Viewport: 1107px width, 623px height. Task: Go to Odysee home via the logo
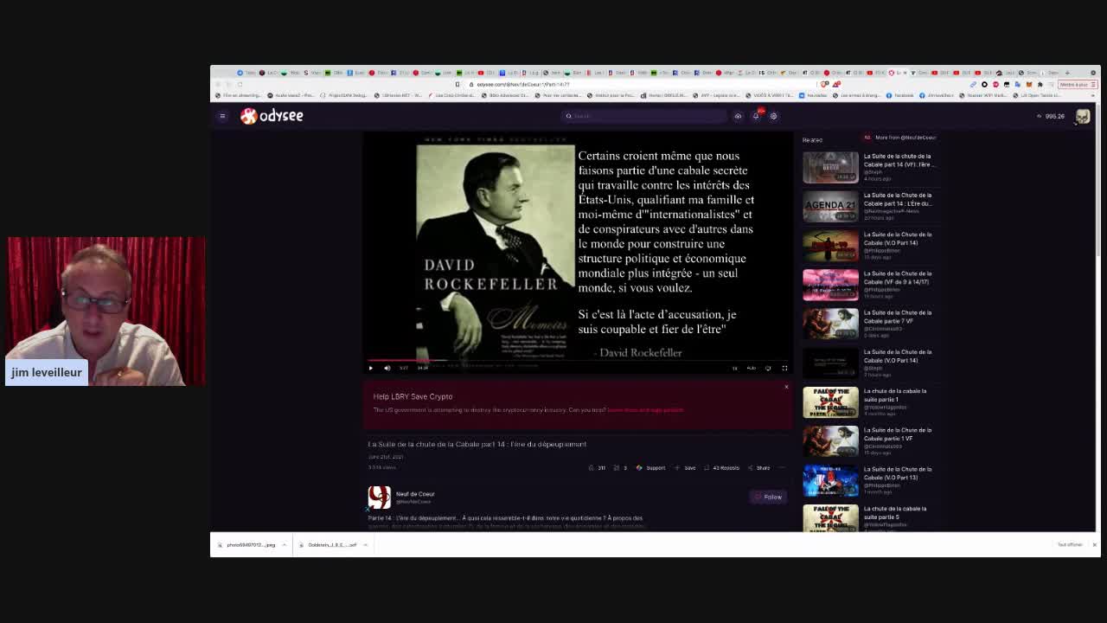click(272, 116)
